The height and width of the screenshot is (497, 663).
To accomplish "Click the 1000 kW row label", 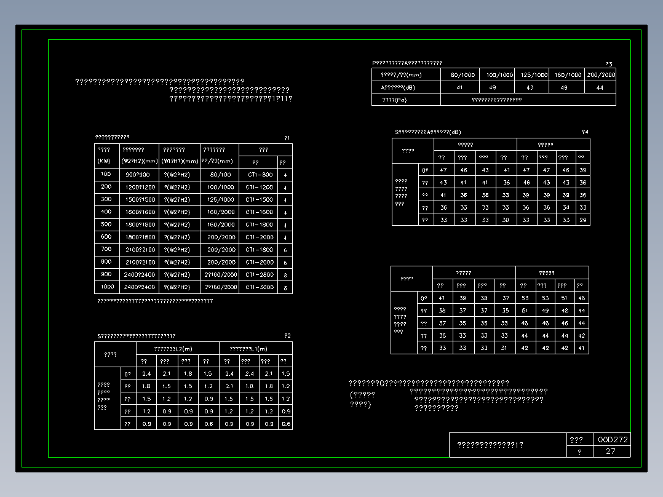I will (x=108, y=287).
